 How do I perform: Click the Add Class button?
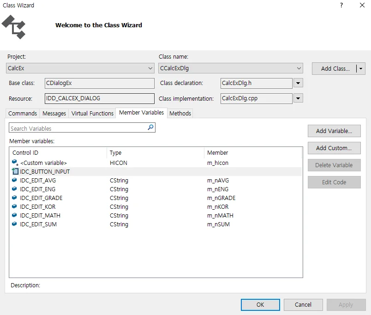click(x=335, y=69)
